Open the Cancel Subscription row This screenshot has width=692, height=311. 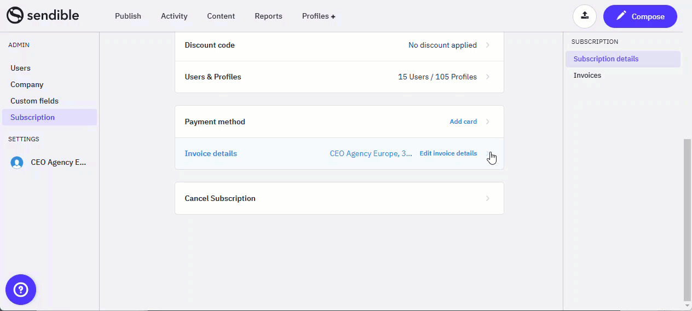coord(339,198)
